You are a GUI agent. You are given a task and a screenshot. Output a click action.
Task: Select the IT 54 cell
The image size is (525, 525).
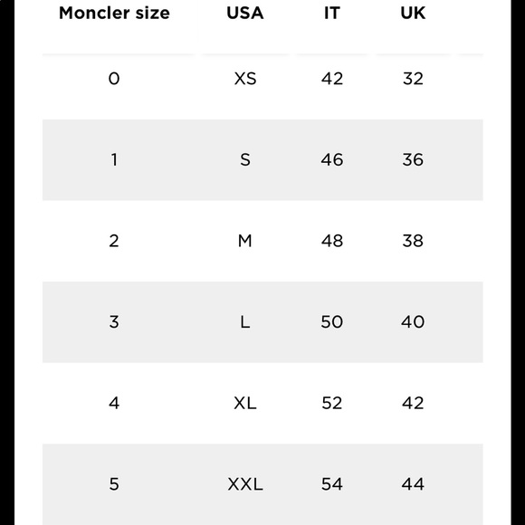tap(332, 484)
